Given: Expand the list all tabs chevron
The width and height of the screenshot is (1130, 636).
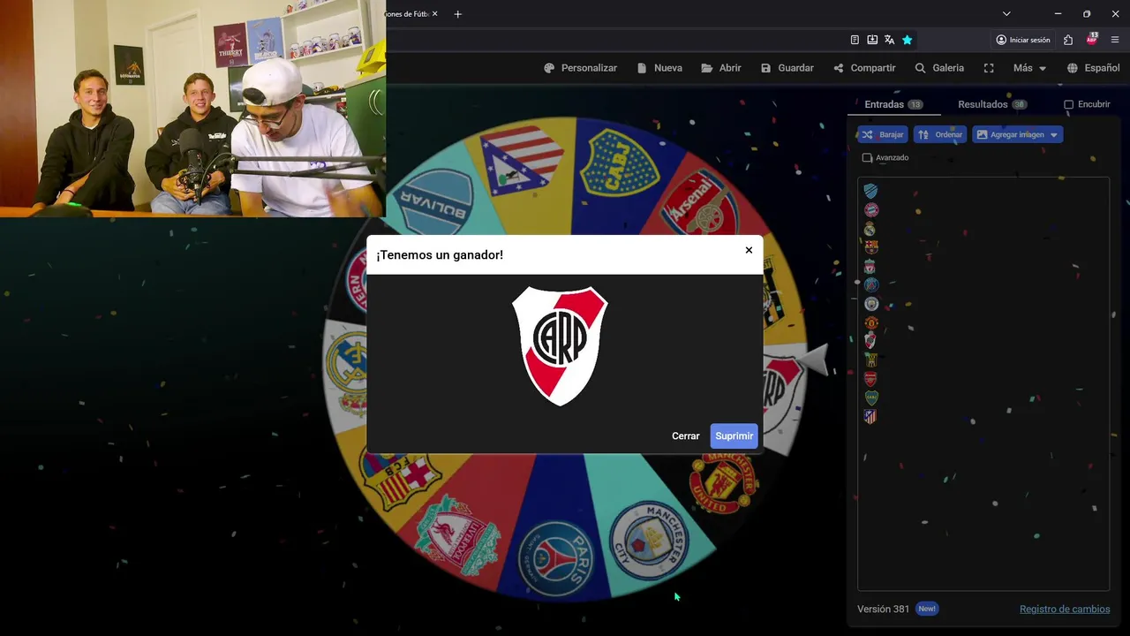Looking at the screenshot, I should tap(1006, 14).
